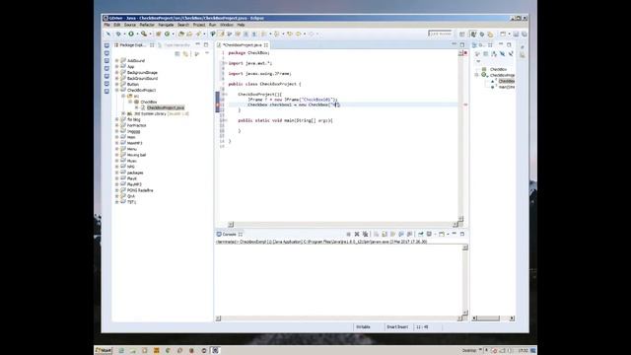Click Remove All Terminated Launches icon
The width and height of the screenshot is (631, 355).
coord(365,234)
